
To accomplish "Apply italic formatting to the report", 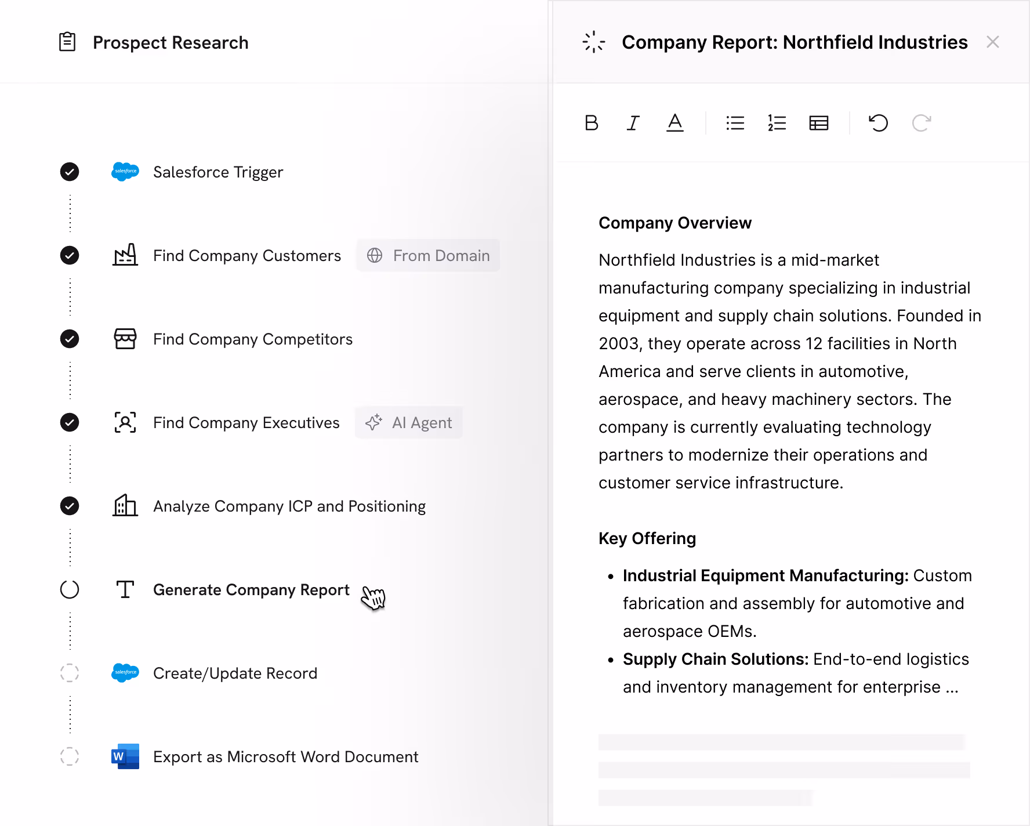I will [633, 122].
